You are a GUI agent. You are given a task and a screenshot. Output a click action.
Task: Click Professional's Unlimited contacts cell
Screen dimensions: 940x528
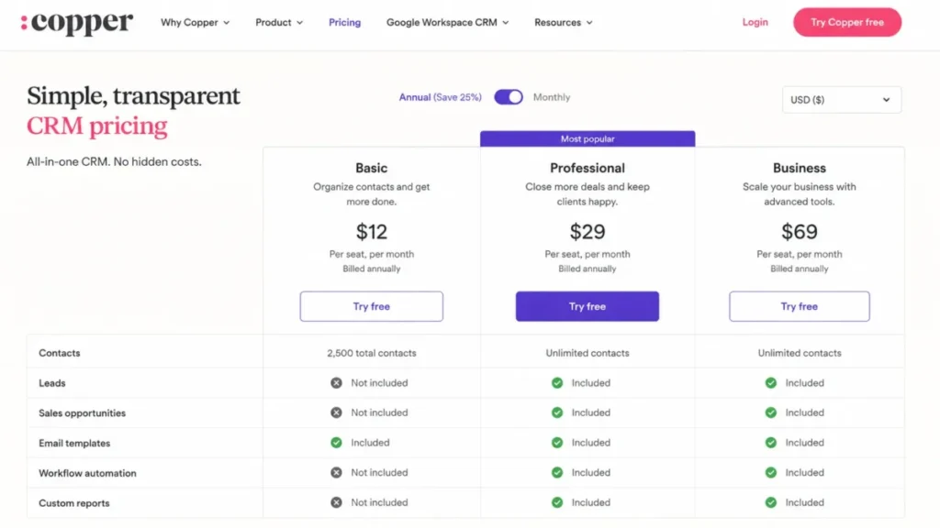tap(587, 353)
